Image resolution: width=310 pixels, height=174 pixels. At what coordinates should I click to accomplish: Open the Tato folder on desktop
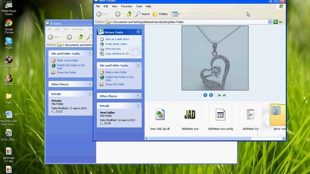[x=9, y=99]
